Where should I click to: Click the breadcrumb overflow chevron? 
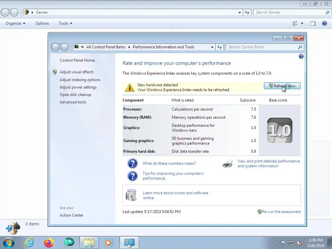point(82,47)
